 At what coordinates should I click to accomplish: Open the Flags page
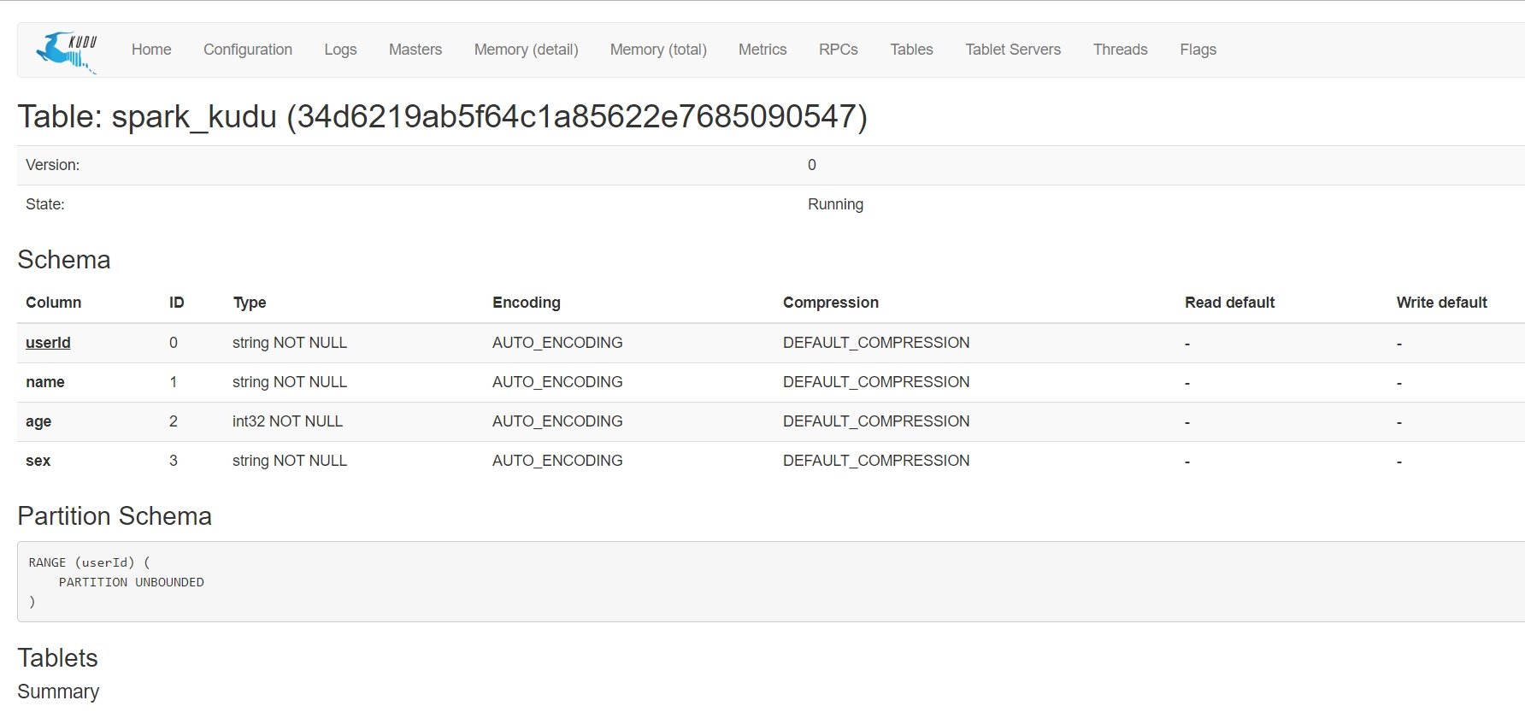click(x=1198, y=50)
